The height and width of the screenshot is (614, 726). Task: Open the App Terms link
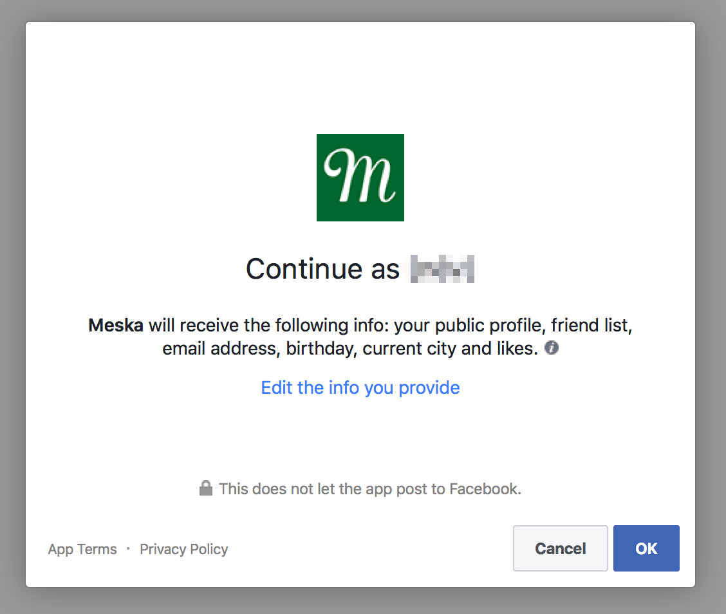tap(82, 549)
